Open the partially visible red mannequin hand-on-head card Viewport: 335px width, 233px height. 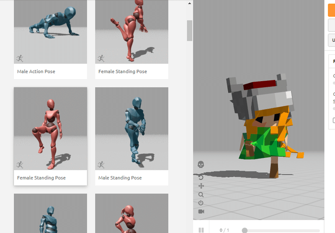(131, 213)
